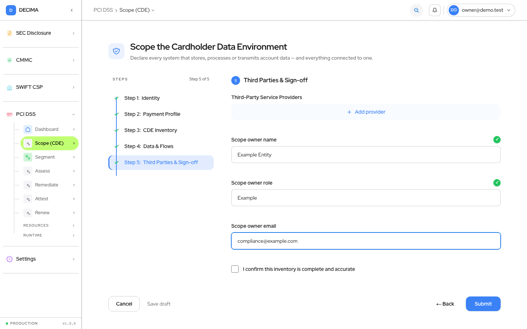Open the notifications bell
The height and width of the screenshot is (329, 527).
[435, 10]
